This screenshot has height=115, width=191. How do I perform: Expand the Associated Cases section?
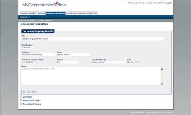tap(21, 104)
